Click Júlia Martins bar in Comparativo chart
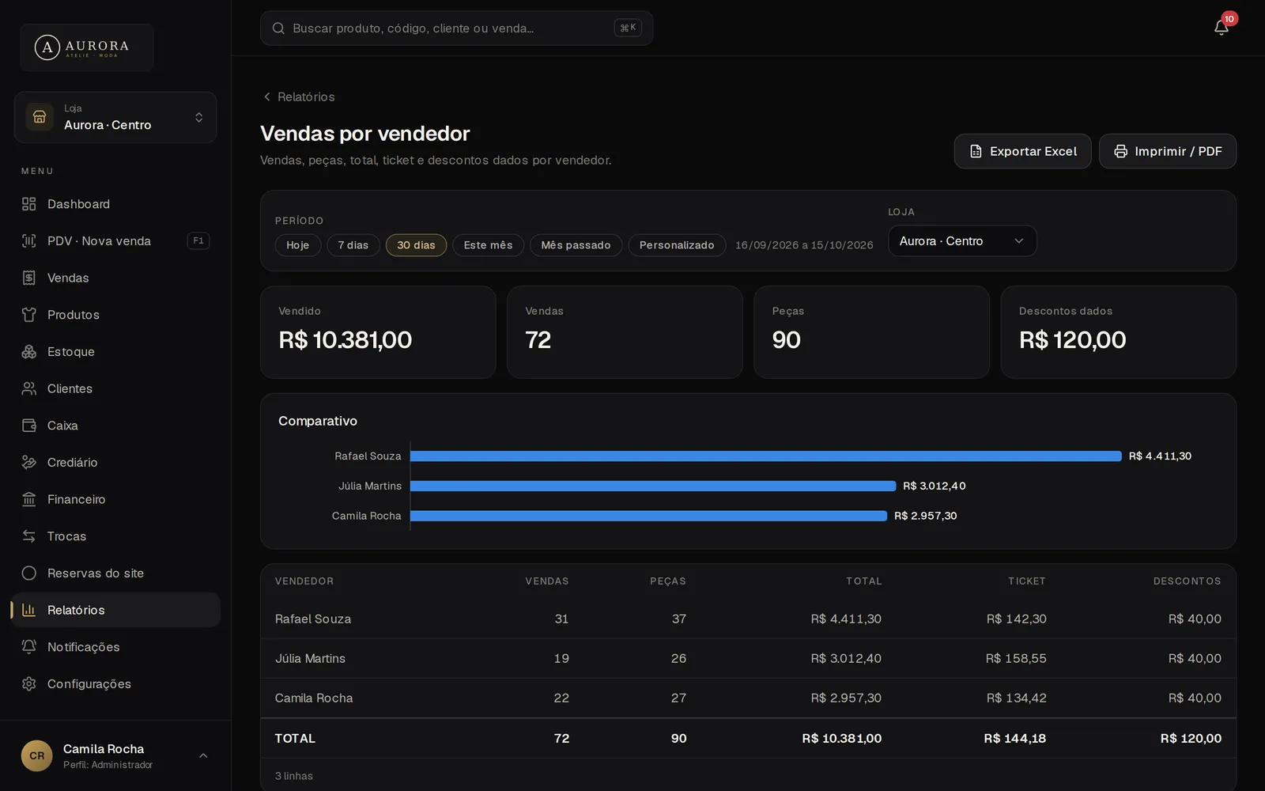 coord(653,486)
